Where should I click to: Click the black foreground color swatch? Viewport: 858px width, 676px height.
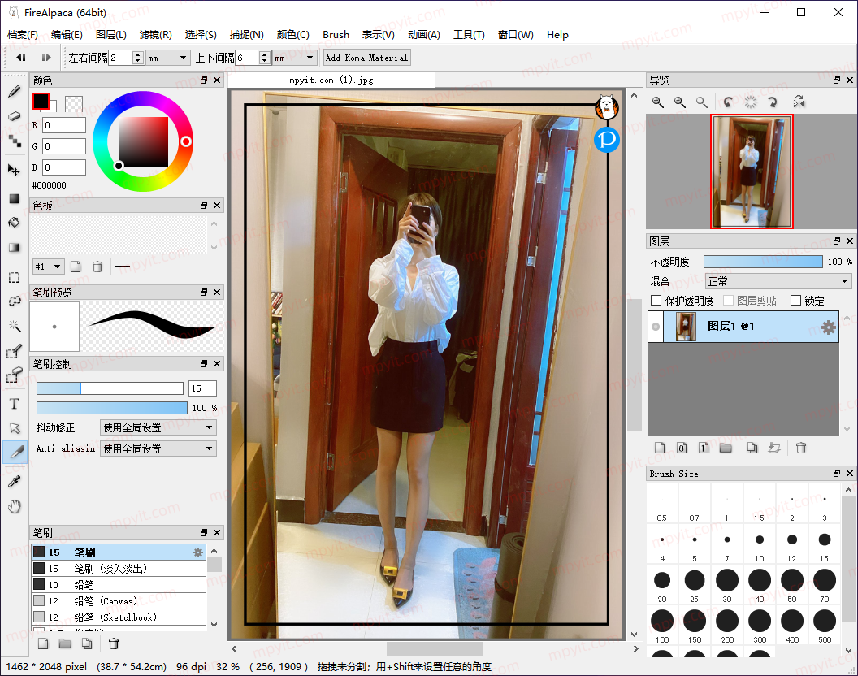41,102
